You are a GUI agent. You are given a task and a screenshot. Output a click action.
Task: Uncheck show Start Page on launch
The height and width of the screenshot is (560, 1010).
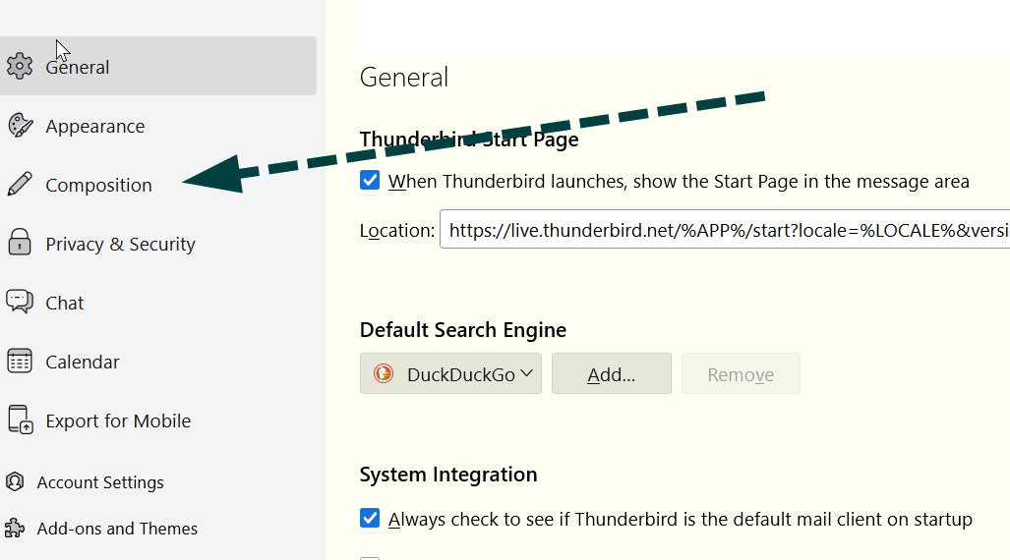[x=370, y=181]
